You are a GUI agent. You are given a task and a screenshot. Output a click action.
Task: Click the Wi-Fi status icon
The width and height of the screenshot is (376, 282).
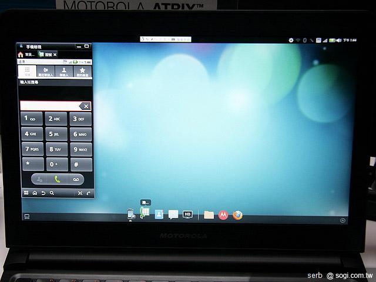[298, 41]
